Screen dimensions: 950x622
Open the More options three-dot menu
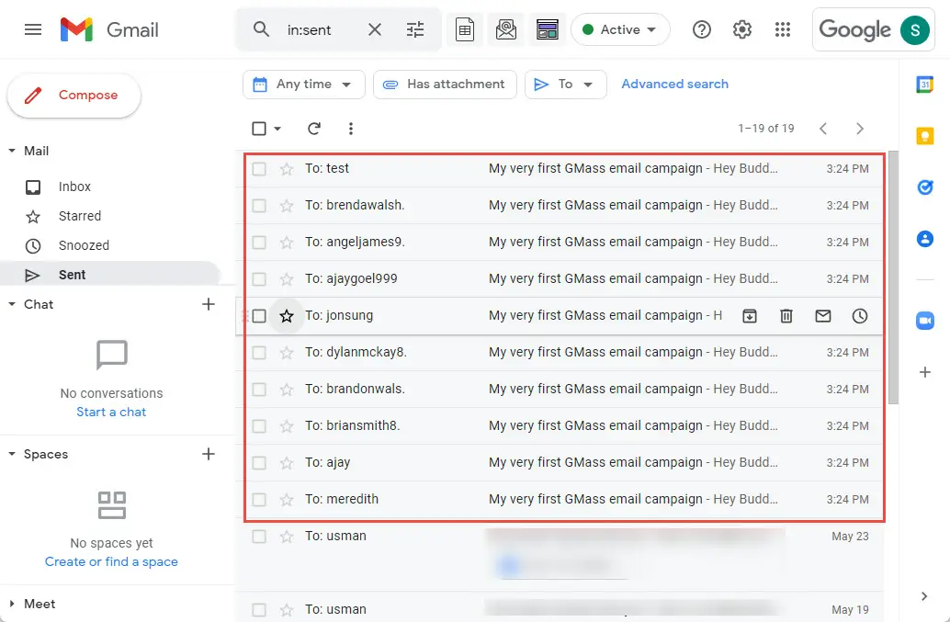351,129
